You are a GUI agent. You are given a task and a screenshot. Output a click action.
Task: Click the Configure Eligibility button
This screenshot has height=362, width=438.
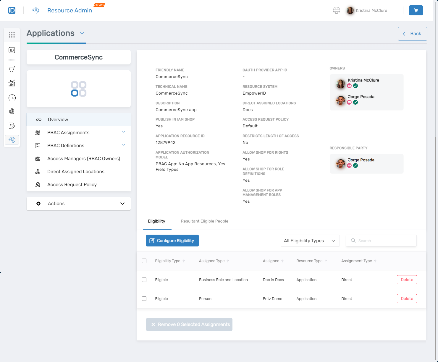tap(172, 241)
